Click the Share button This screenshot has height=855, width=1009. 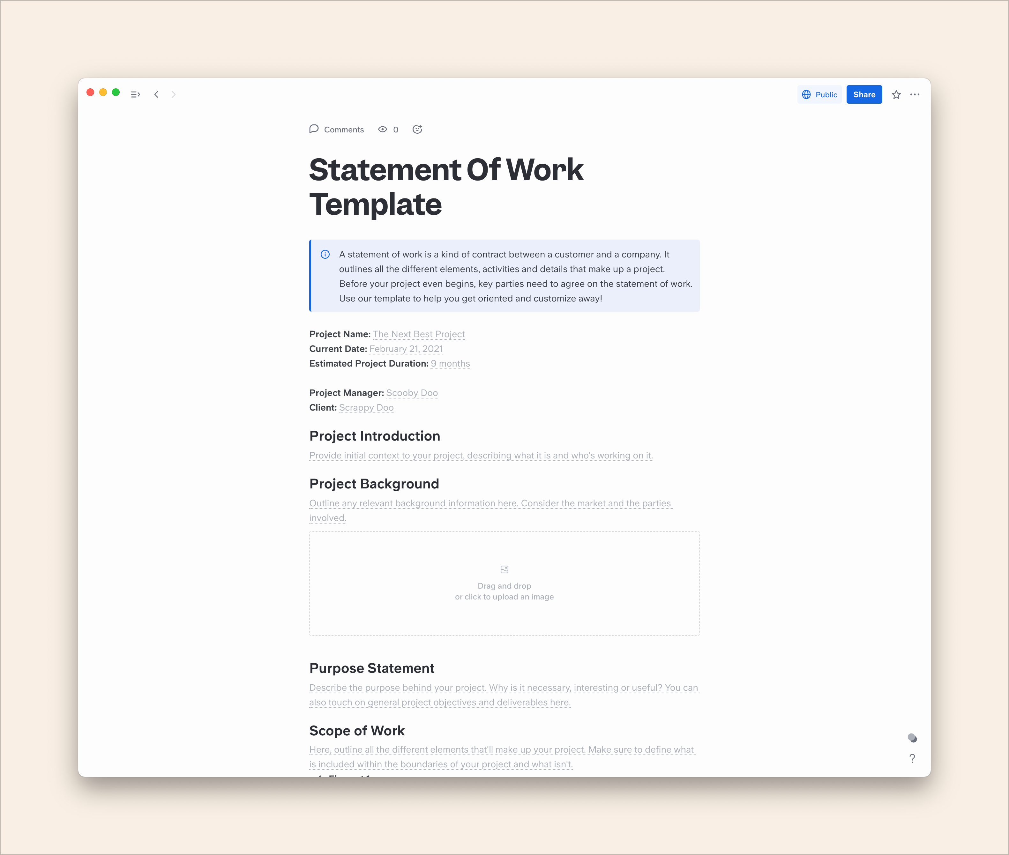click(865, 94)
